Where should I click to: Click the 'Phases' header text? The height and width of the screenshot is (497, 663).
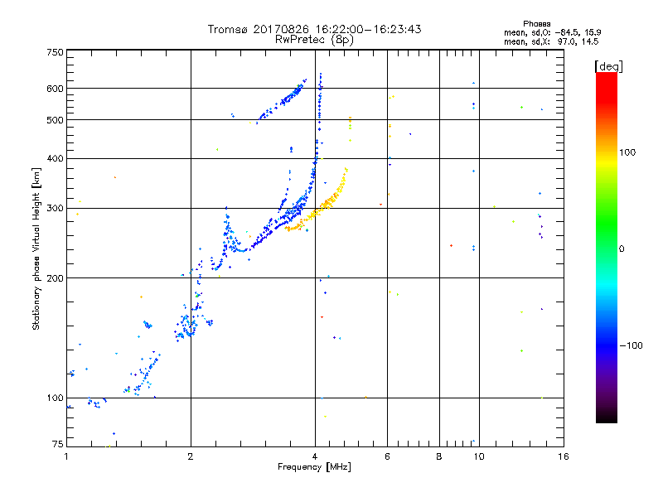(x=536, y=24)
